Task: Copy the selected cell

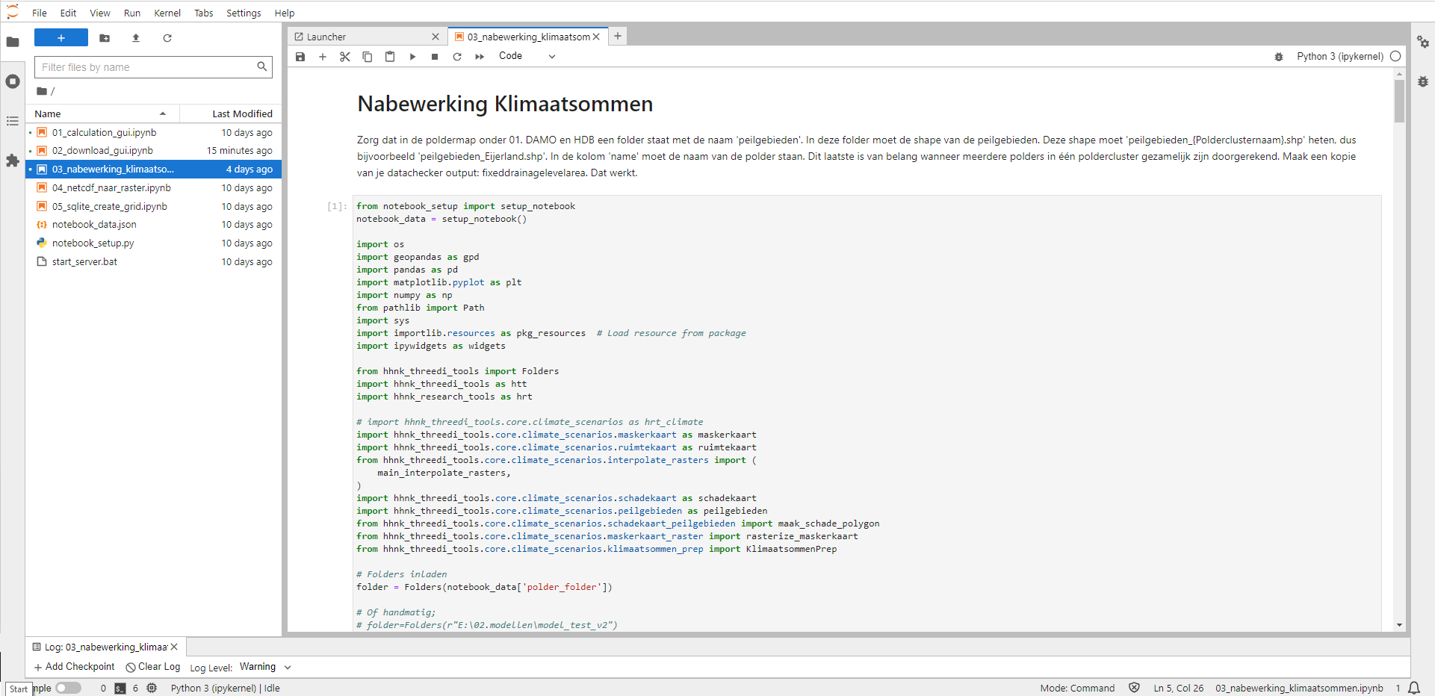Action: point(368,57)
